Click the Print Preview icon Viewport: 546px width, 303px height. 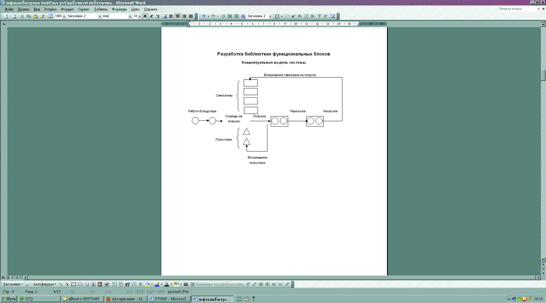click(x=14, y=16)
